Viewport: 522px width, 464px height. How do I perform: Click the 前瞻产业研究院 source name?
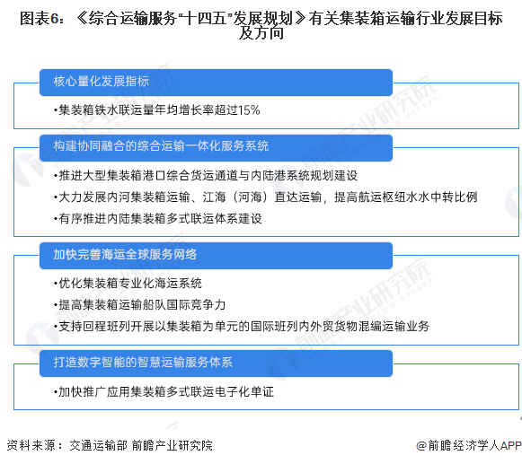tap(173, 445)
